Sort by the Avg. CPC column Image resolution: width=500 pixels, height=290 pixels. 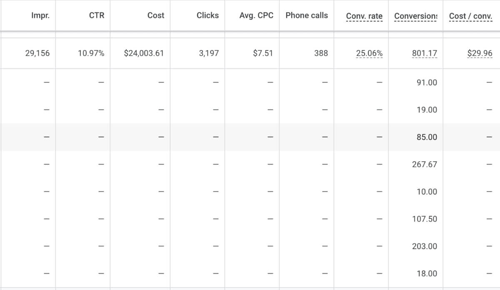click(256, 15)
